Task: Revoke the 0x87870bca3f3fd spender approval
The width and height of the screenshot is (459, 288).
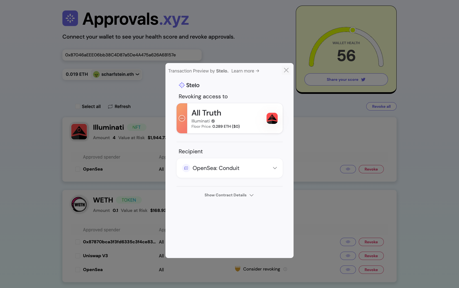Action: point(371,242)
